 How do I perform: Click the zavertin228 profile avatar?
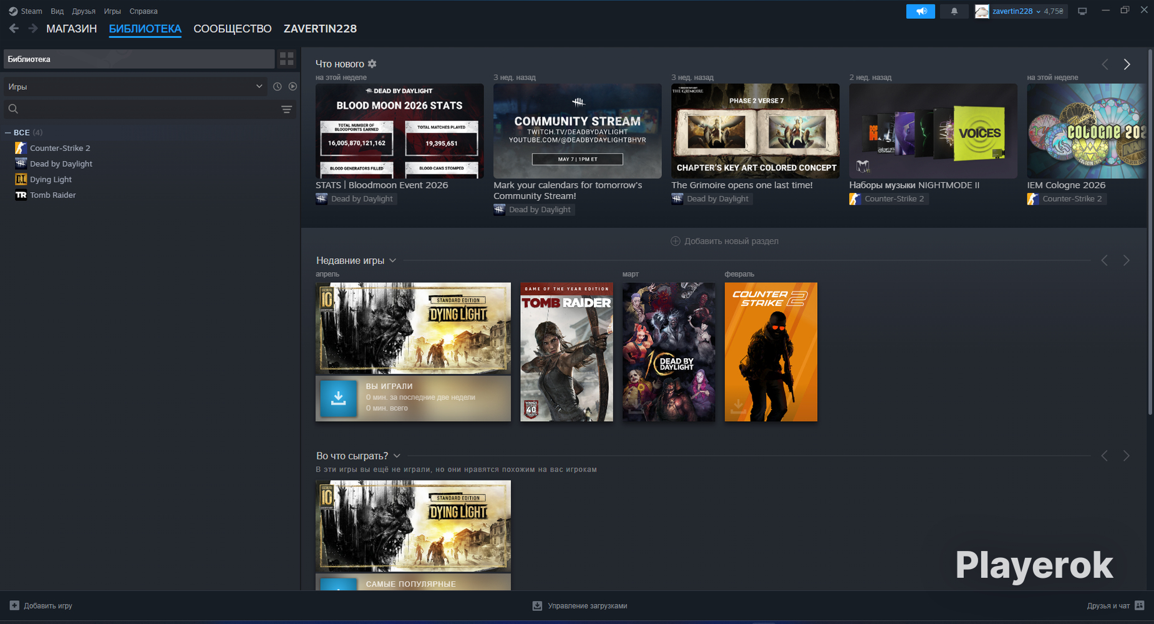click(x=982, y=11)
